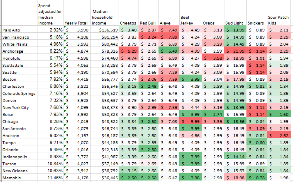Select Palo Alto's 13.99 Bud Light cell

tap(236, 30)
